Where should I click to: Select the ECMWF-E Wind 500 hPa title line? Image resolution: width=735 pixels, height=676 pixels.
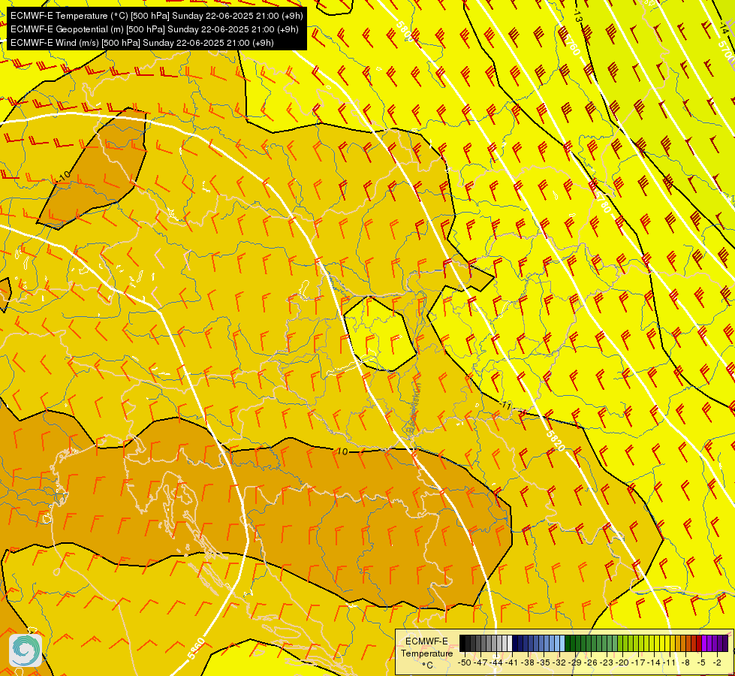tap(142, 43)
